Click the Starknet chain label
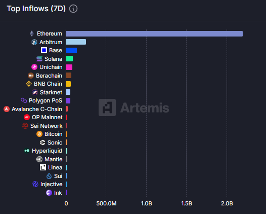This screenshot has height=214, width=266. point(51,92)
